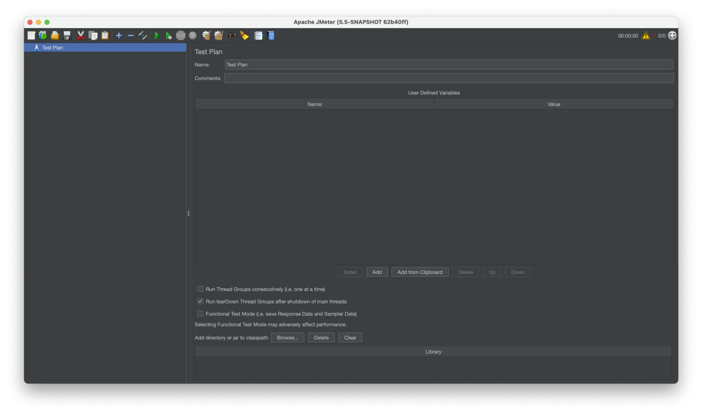This screenshot has width=702, height=415.
Task: Click the red error count number
Action: [654, 36]
